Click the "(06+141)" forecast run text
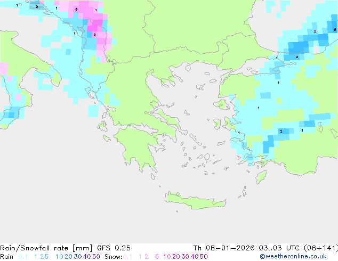This screenshot has height=261, width=338. (321, 248)
